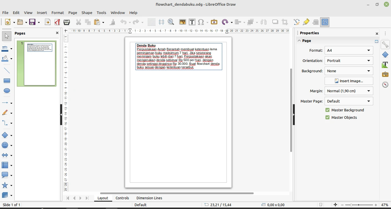Switch to the Controls layer tab
The image size is (391, 209).
pyautogui.click(x=122, y=198)
